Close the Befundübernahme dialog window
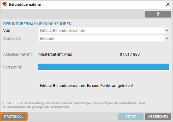173x122 pixels. coord(168,4)
